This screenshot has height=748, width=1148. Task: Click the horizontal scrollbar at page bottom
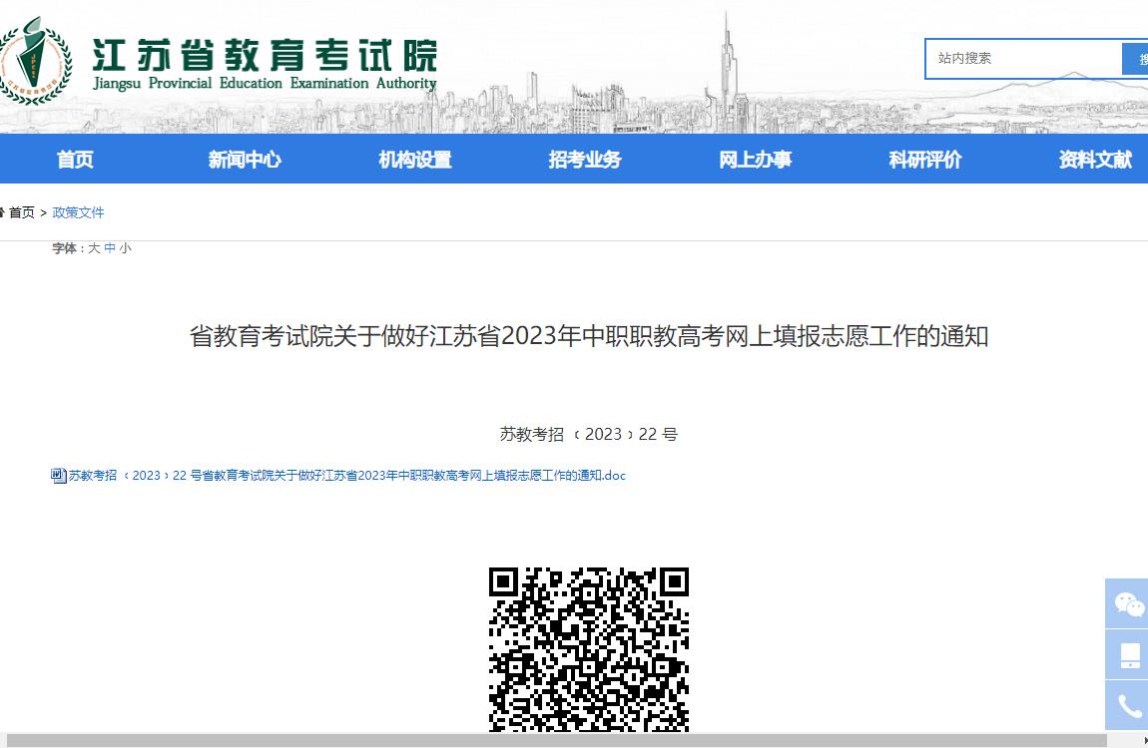click(x=556, y=741)
